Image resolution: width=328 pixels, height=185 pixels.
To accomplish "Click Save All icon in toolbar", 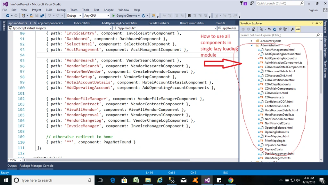I will click(x=42, y=16).
